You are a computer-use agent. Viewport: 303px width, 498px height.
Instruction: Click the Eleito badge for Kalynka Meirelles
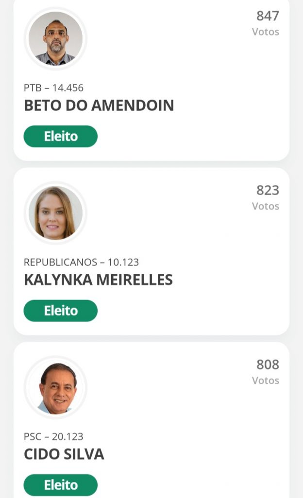pyautogui.click(x=61, y=311)
